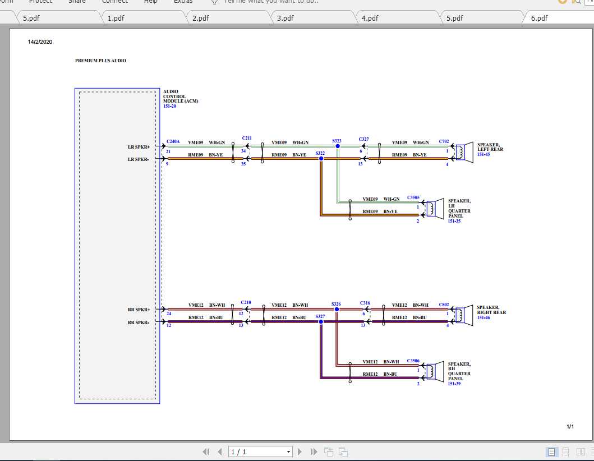Open the page number dropdown

(x=288, y=451)
